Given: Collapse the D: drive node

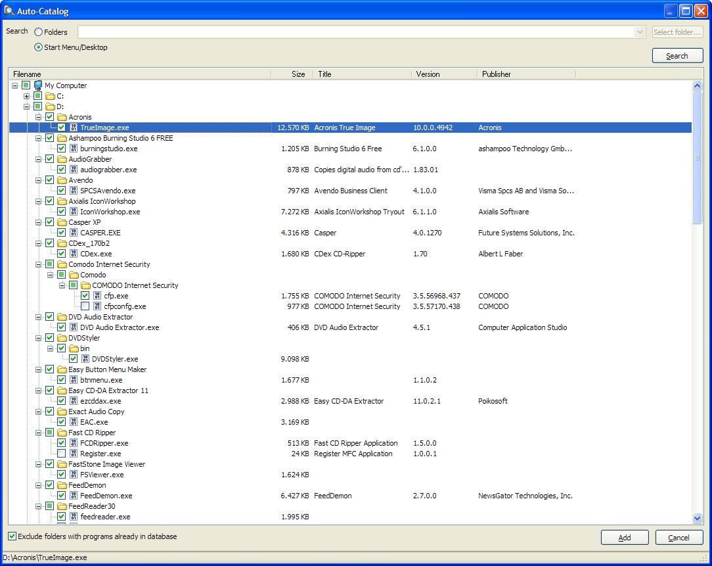Looking at the screenshot, I should [26, 106].
